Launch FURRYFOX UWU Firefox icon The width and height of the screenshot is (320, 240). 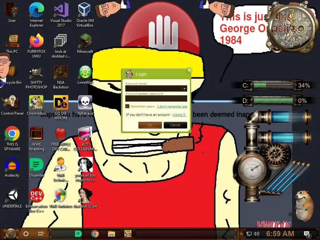pyautogui.click(x=36, y=46)
